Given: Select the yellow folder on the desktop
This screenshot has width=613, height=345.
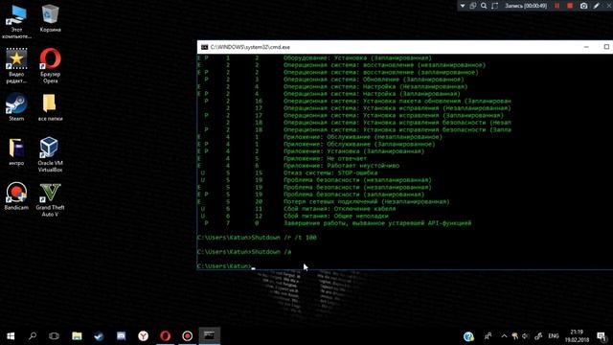Looking at the screenshot, I should pyautogui.click(x=50, y=106).
